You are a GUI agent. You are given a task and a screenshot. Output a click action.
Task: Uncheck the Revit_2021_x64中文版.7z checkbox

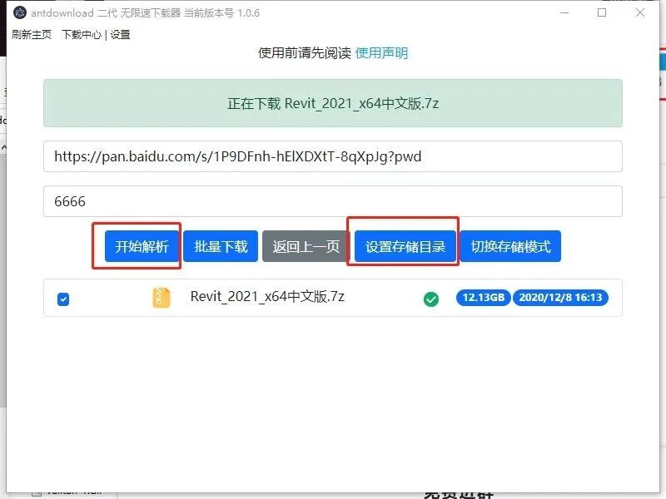tap(63, 299)
